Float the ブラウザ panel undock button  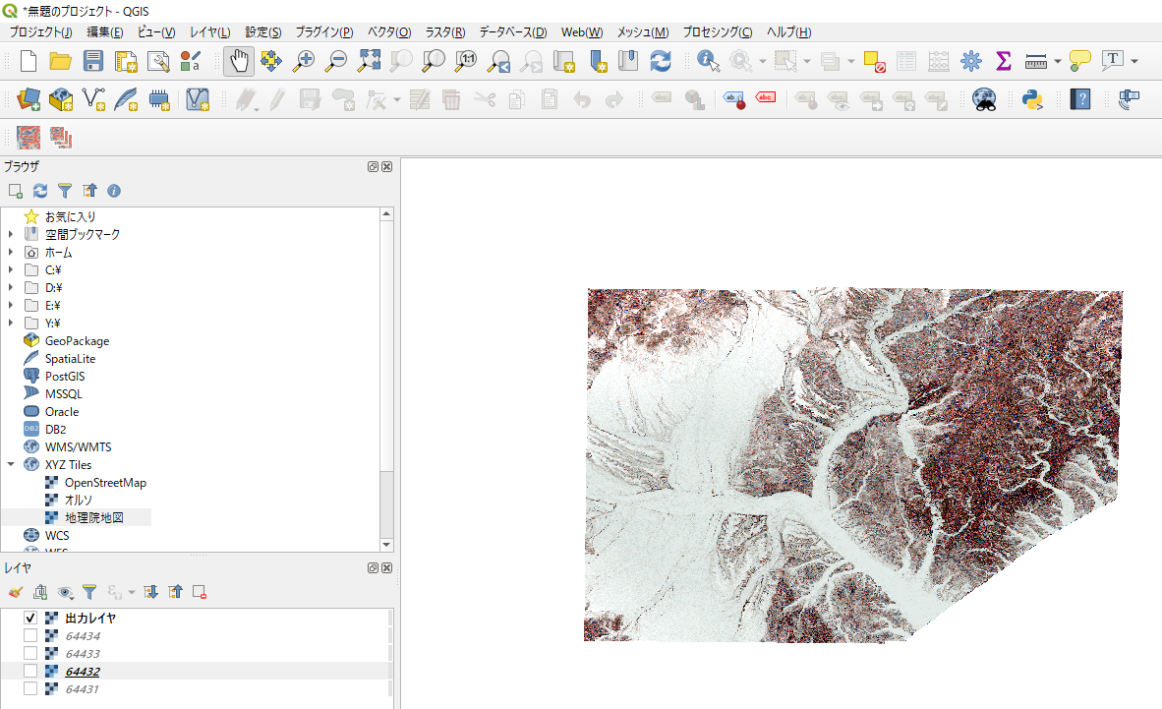click(374, 167)
